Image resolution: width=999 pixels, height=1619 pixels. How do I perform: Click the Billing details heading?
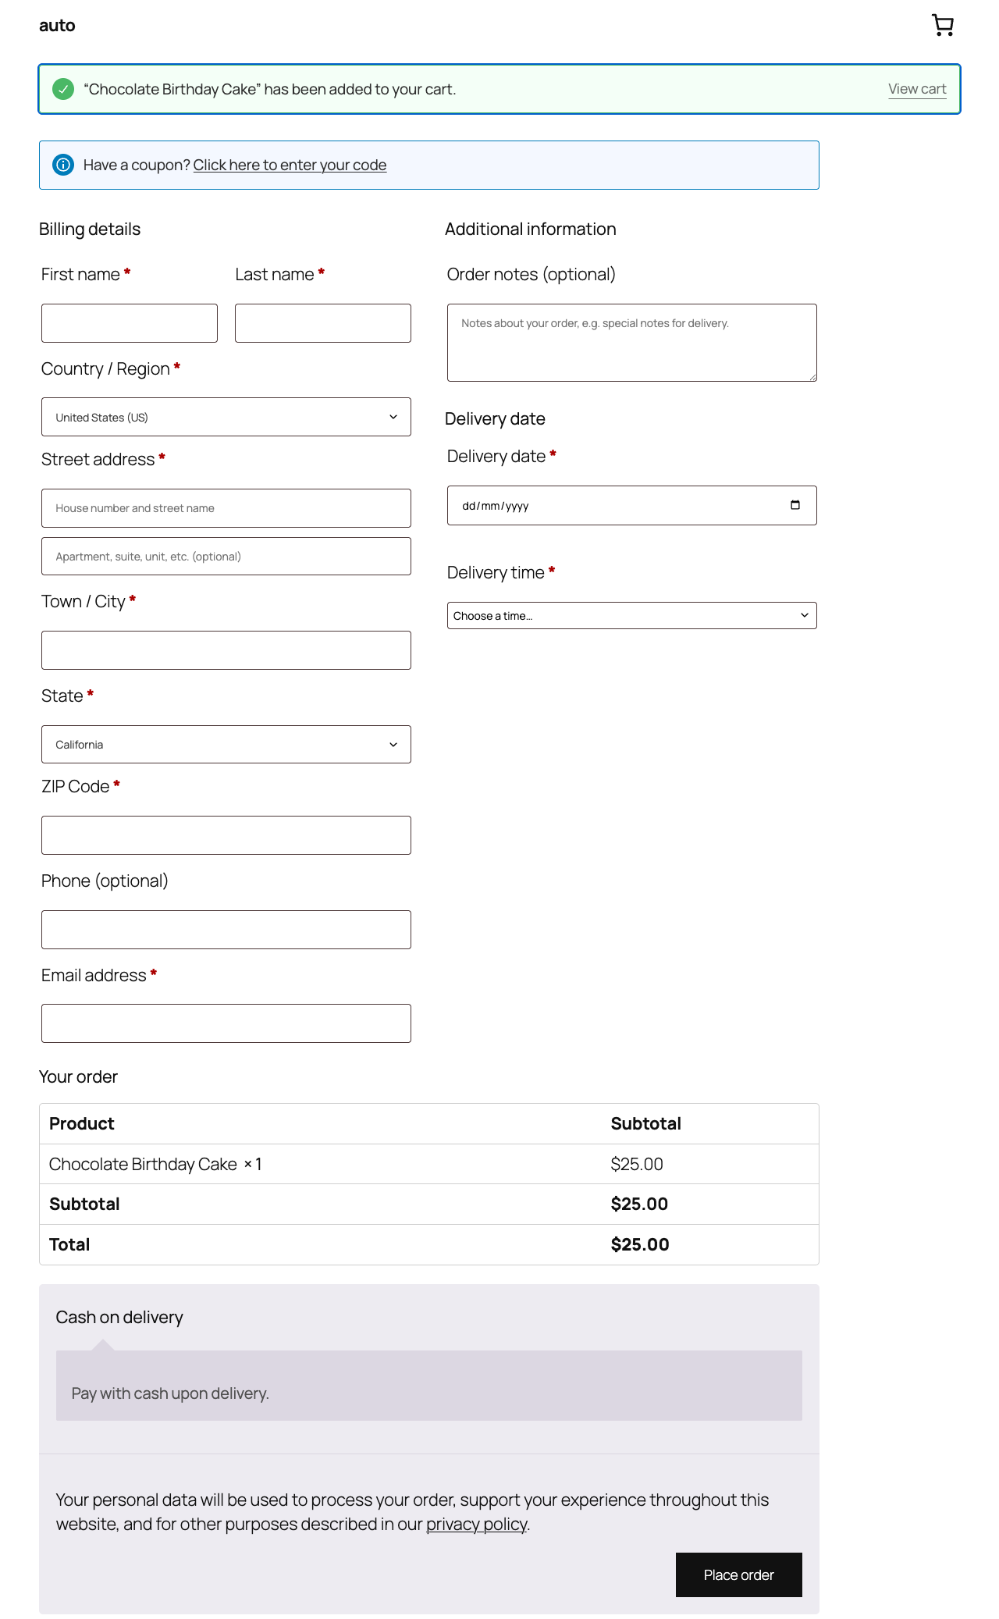90,229
